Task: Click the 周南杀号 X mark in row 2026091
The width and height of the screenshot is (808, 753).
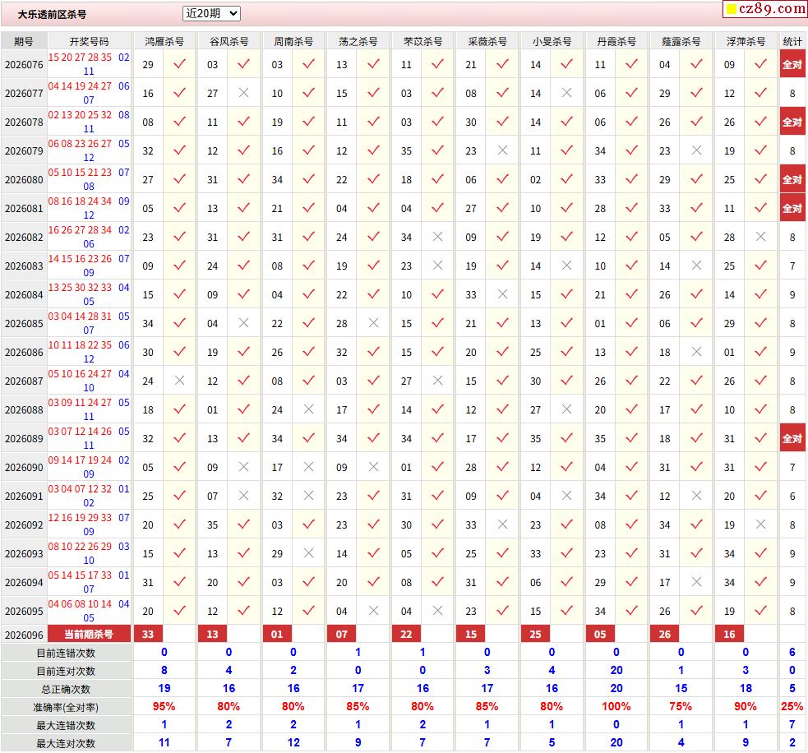Action: (309, 496)
